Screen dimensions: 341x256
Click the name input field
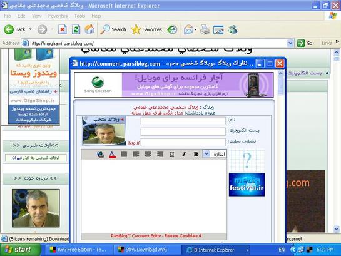[x=183, y=121]
